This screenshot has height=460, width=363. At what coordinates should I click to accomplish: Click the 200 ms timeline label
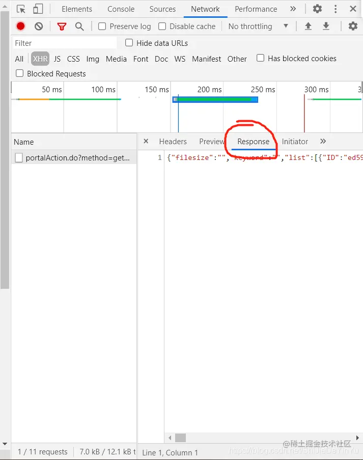click(209, 90)
